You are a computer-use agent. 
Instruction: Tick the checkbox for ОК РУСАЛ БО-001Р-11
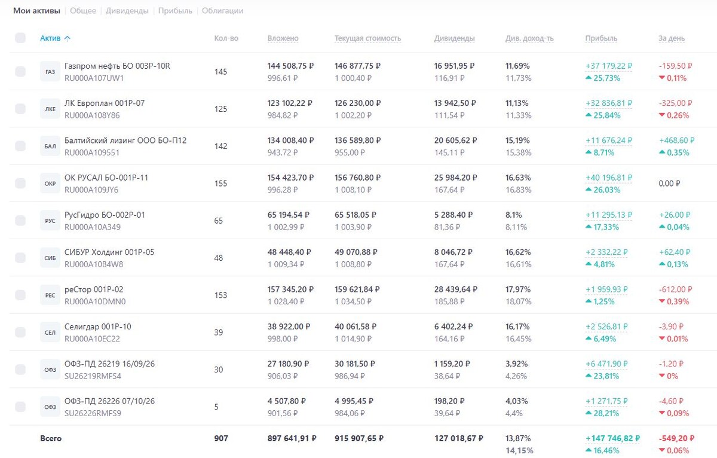[20, 184]
